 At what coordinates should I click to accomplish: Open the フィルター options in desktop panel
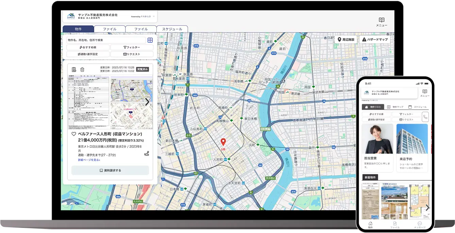132,48
